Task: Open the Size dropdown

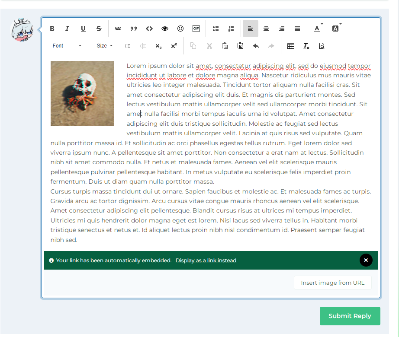Action: pos(104,46)
